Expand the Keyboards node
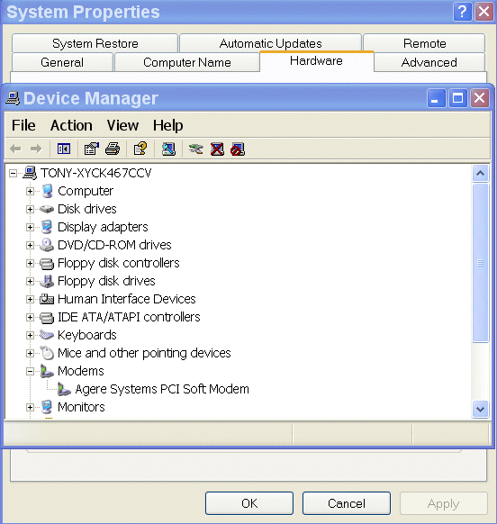 (30, 335)
